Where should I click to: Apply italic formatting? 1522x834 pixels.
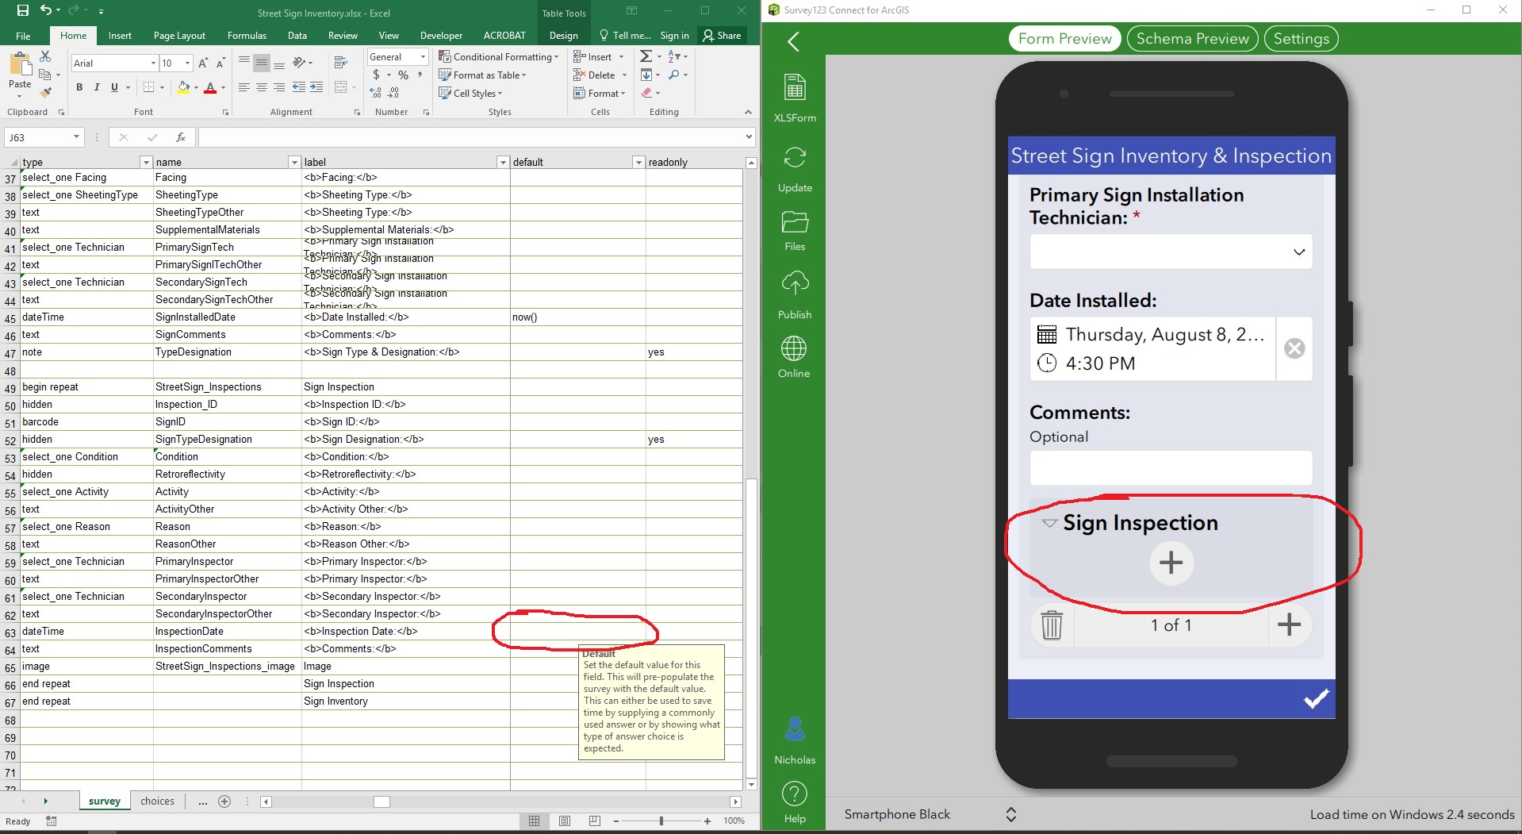point(97,87)
